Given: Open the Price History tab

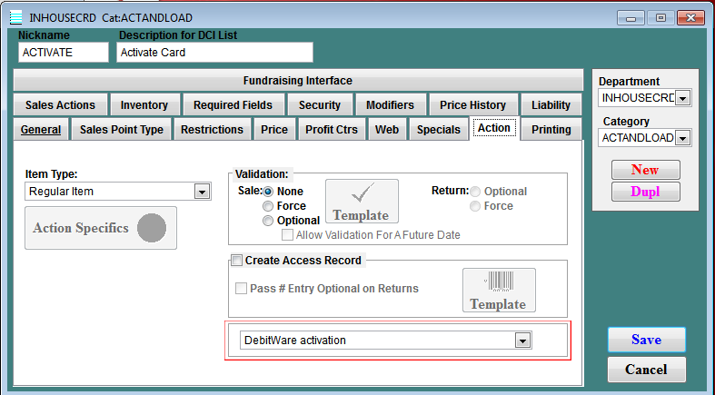Looking at the screenshot, I should 472,104.
